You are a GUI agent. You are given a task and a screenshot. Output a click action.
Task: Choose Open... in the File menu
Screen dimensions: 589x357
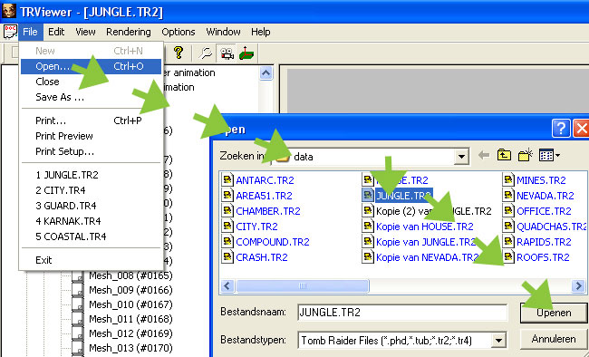tap(91, 66)
